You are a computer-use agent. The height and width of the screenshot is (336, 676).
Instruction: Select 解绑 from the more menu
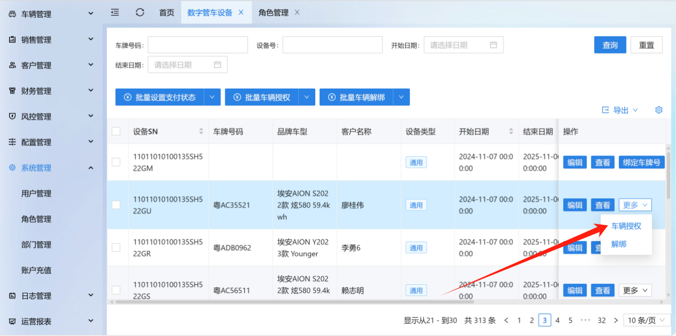pos(619,244)
